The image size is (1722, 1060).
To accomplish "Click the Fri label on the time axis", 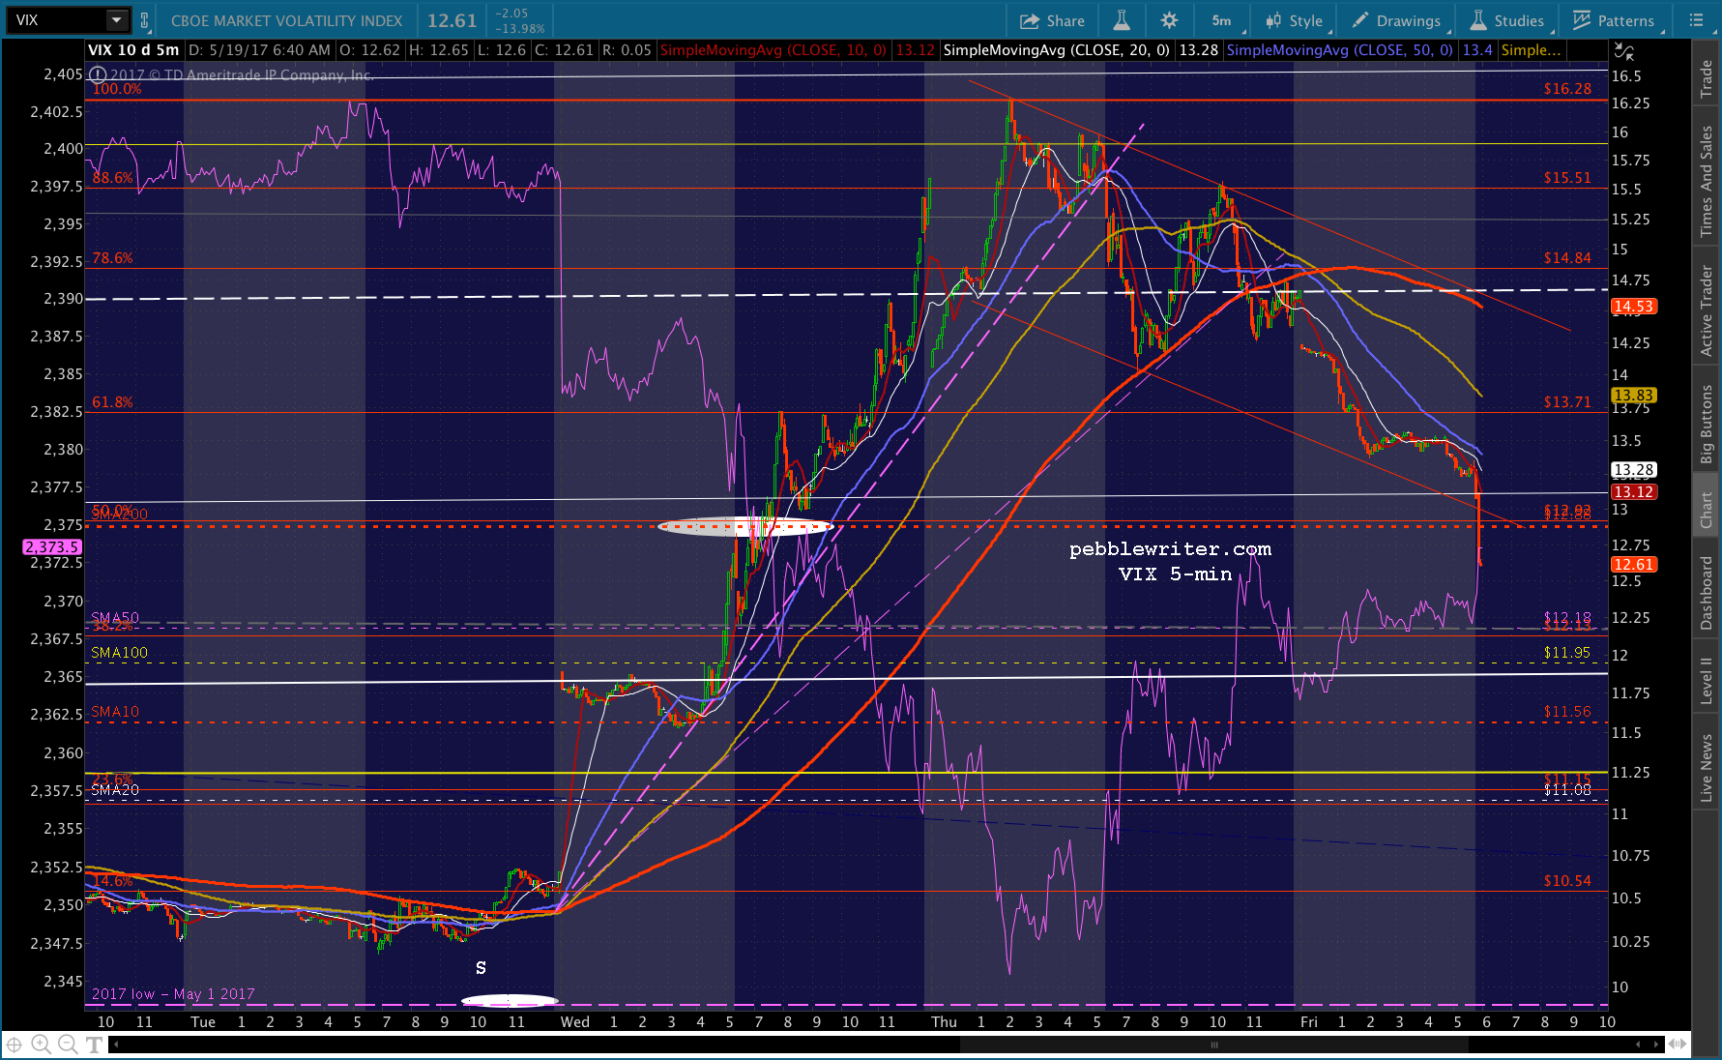I will [x=1309, y=1022].
